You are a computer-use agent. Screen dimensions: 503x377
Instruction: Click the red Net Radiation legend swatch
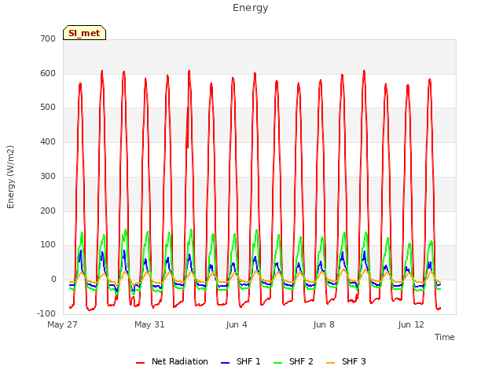click(x=140, y=363)
